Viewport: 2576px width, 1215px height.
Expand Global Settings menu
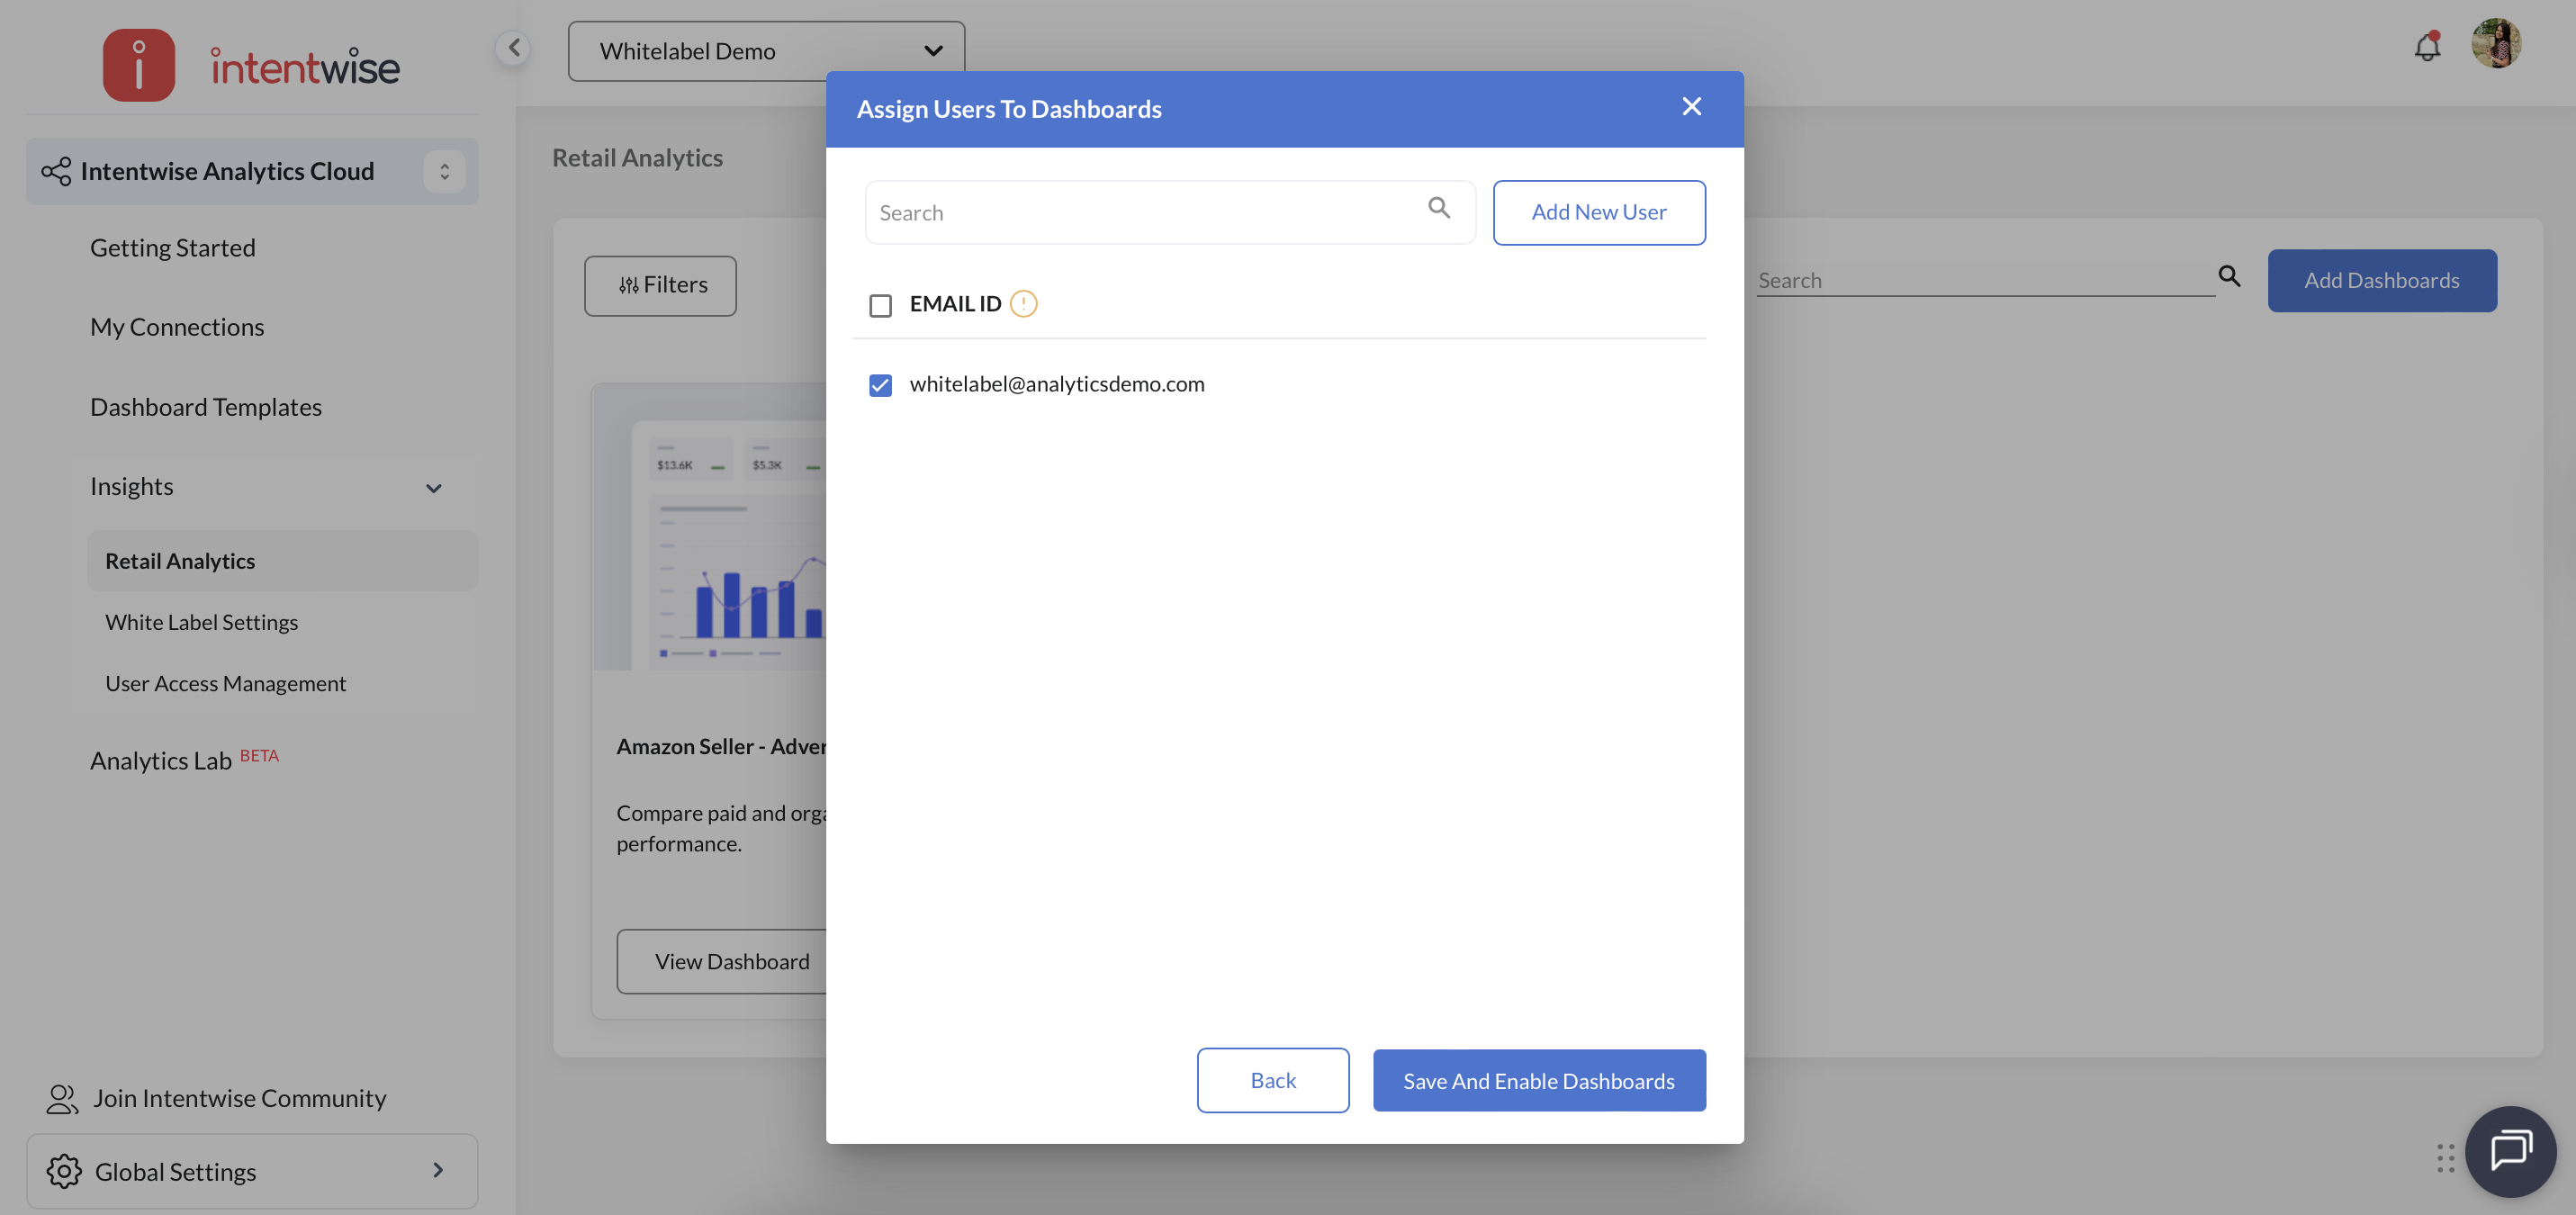click(x=252, y=1171)
